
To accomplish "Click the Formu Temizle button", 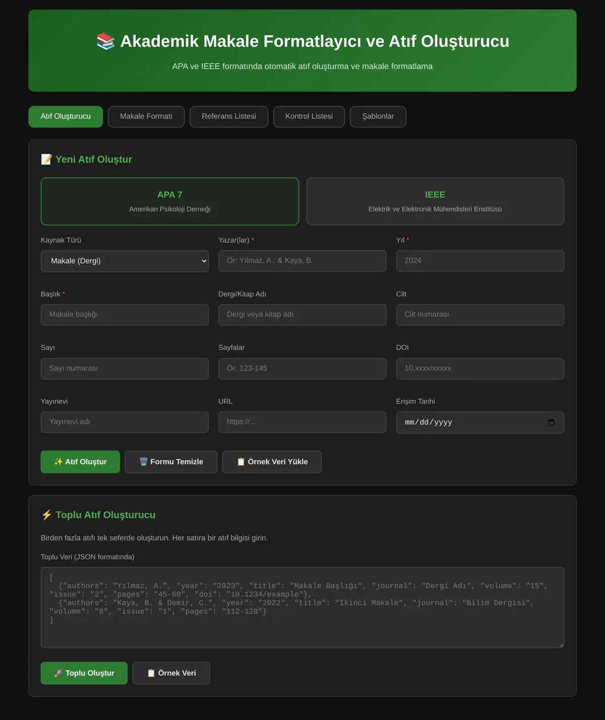I will click(171, 462).
